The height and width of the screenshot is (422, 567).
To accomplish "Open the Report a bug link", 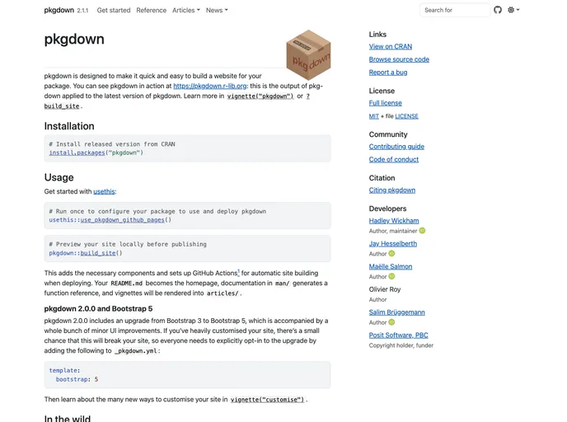I will (388, 73).
